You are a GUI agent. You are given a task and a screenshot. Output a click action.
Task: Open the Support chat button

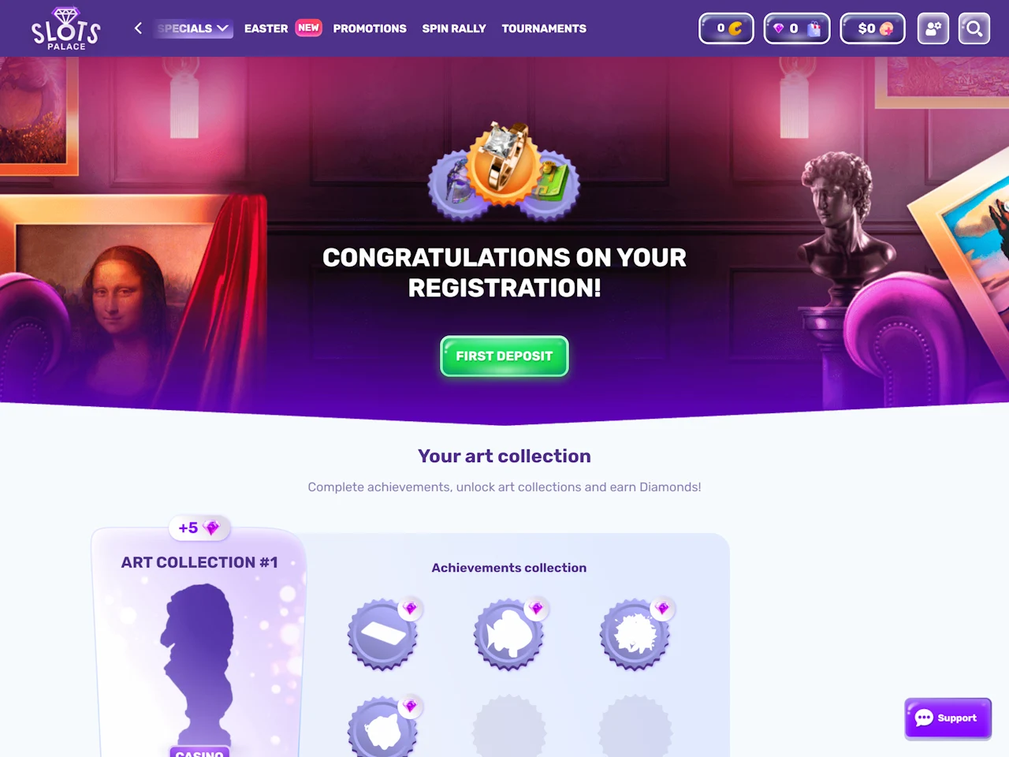pyautogui.click(x=948, y=718)
